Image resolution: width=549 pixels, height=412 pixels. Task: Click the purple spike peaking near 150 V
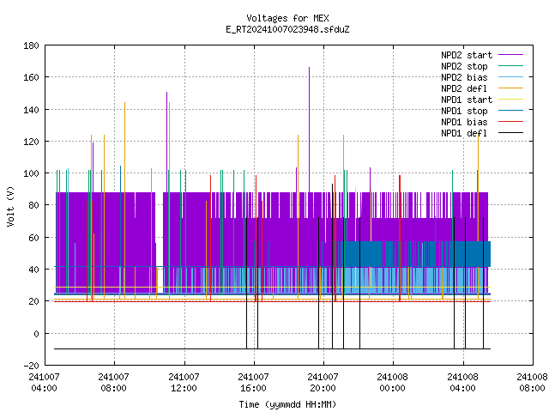click(x=167, y=142)
